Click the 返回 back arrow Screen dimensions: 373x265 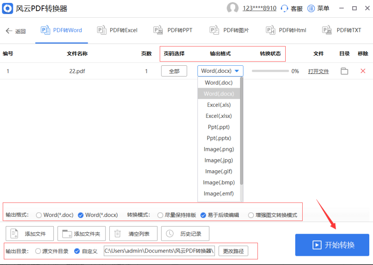click(x=9, y=31)
